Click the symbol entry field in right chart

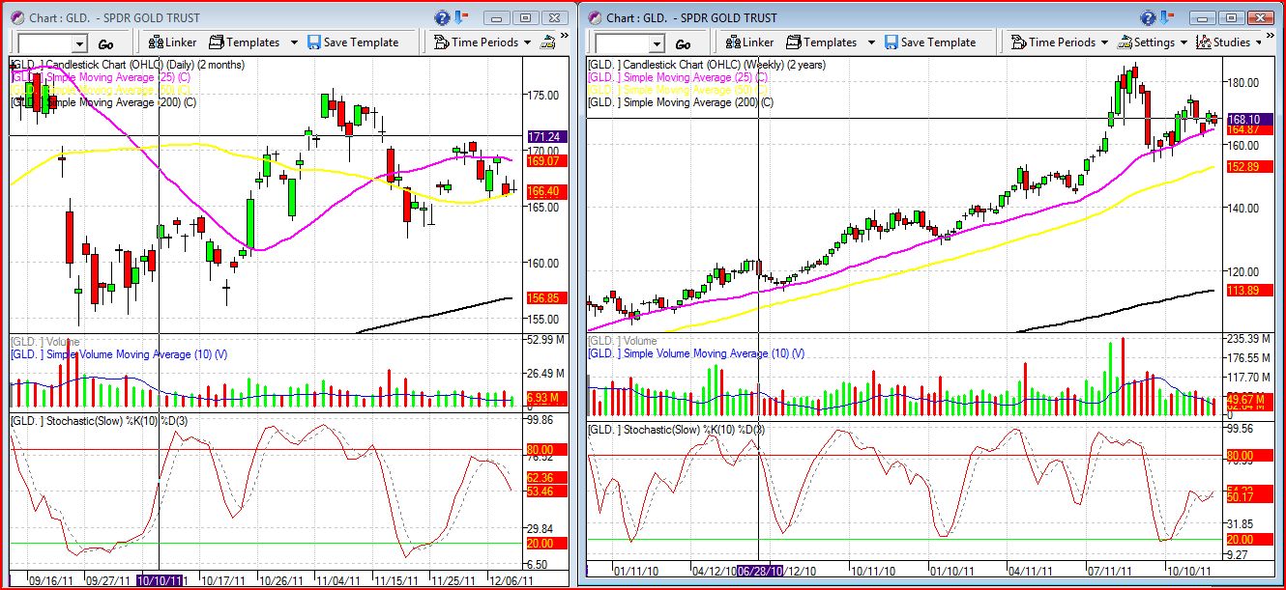coord(622,43)
